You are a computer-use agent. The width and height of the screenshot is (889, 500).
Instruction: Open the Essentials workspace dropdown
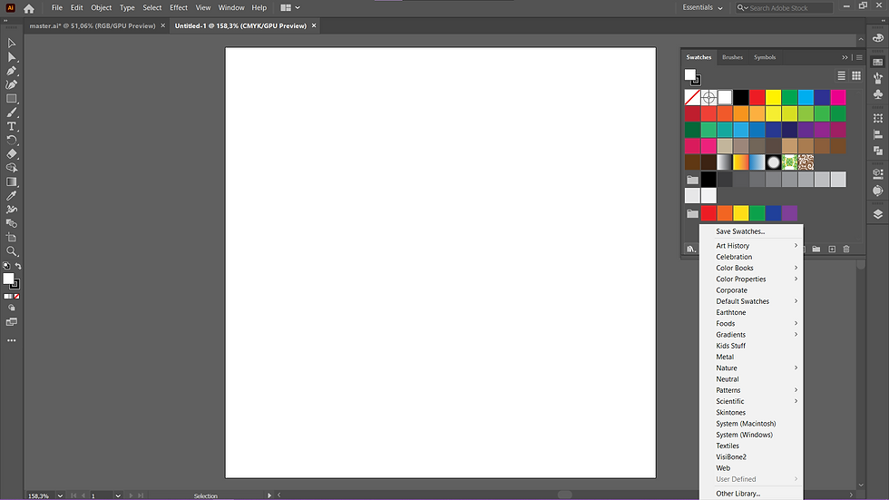pos(702,8)
